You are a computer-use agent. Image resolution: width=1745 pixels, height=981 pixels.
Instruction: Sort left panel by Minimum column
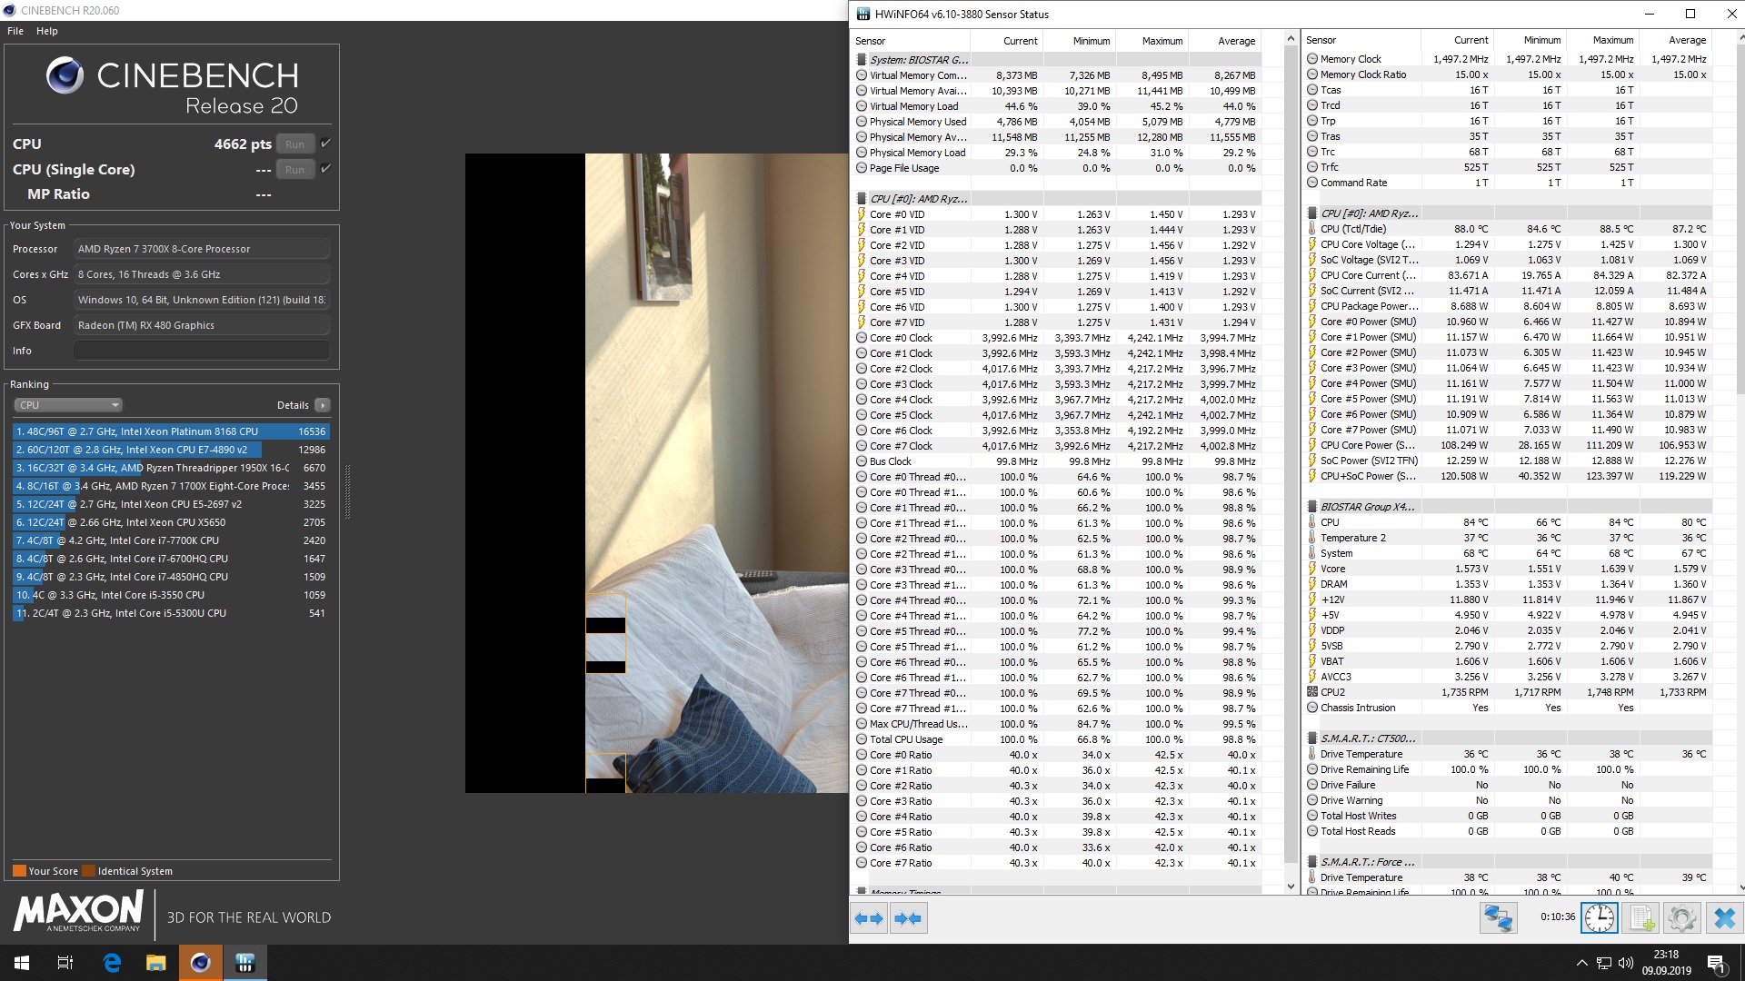pos(1080,41)
